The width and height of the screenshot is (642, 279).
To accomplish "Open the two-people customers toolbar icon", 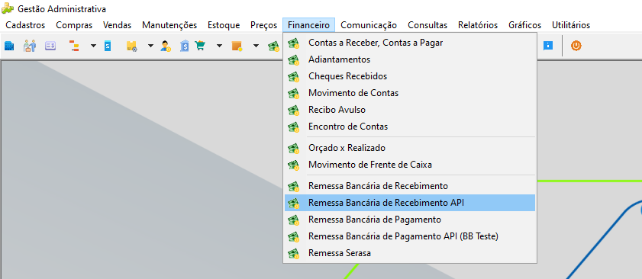I will [30, 46].
